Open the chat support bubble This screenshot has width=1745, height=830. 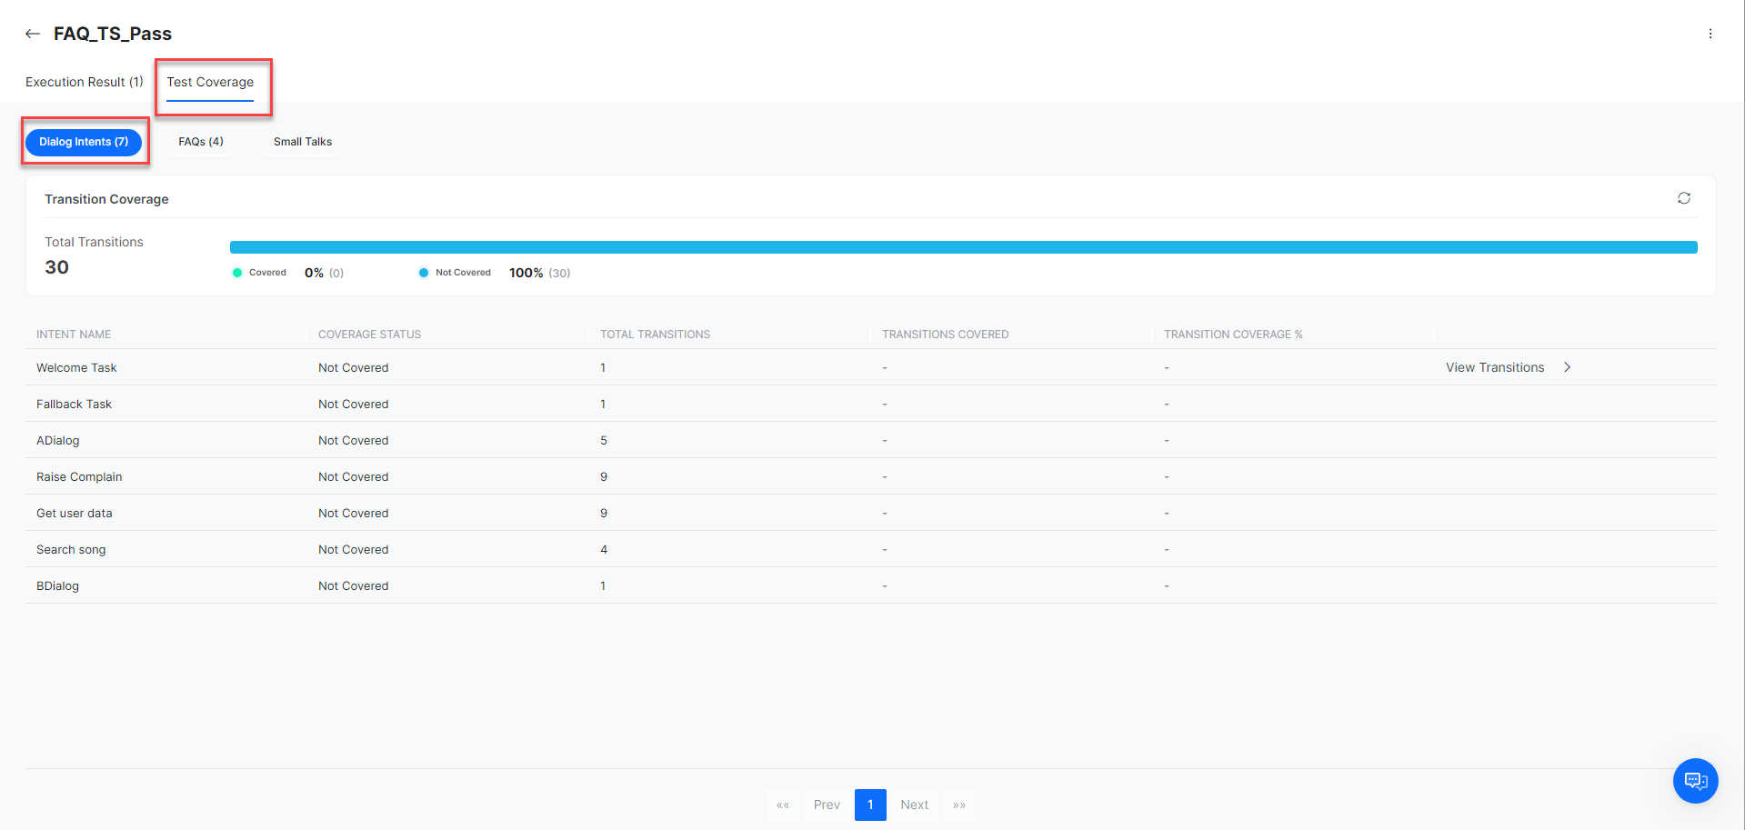point(1695,780)
